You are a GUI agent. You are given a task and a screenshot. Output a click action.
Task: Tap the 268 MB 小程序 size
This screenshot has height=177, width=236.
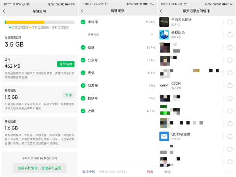point(150,22)
